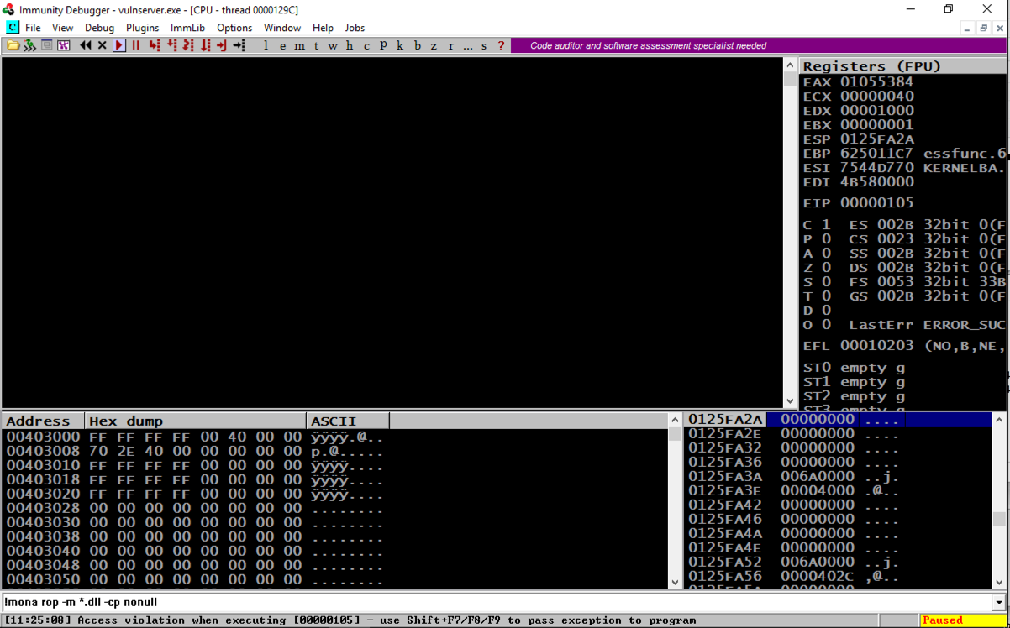Screen dimensions: 1010x628
Task: Click the Run program play icon
Action: tap(119, 45)
